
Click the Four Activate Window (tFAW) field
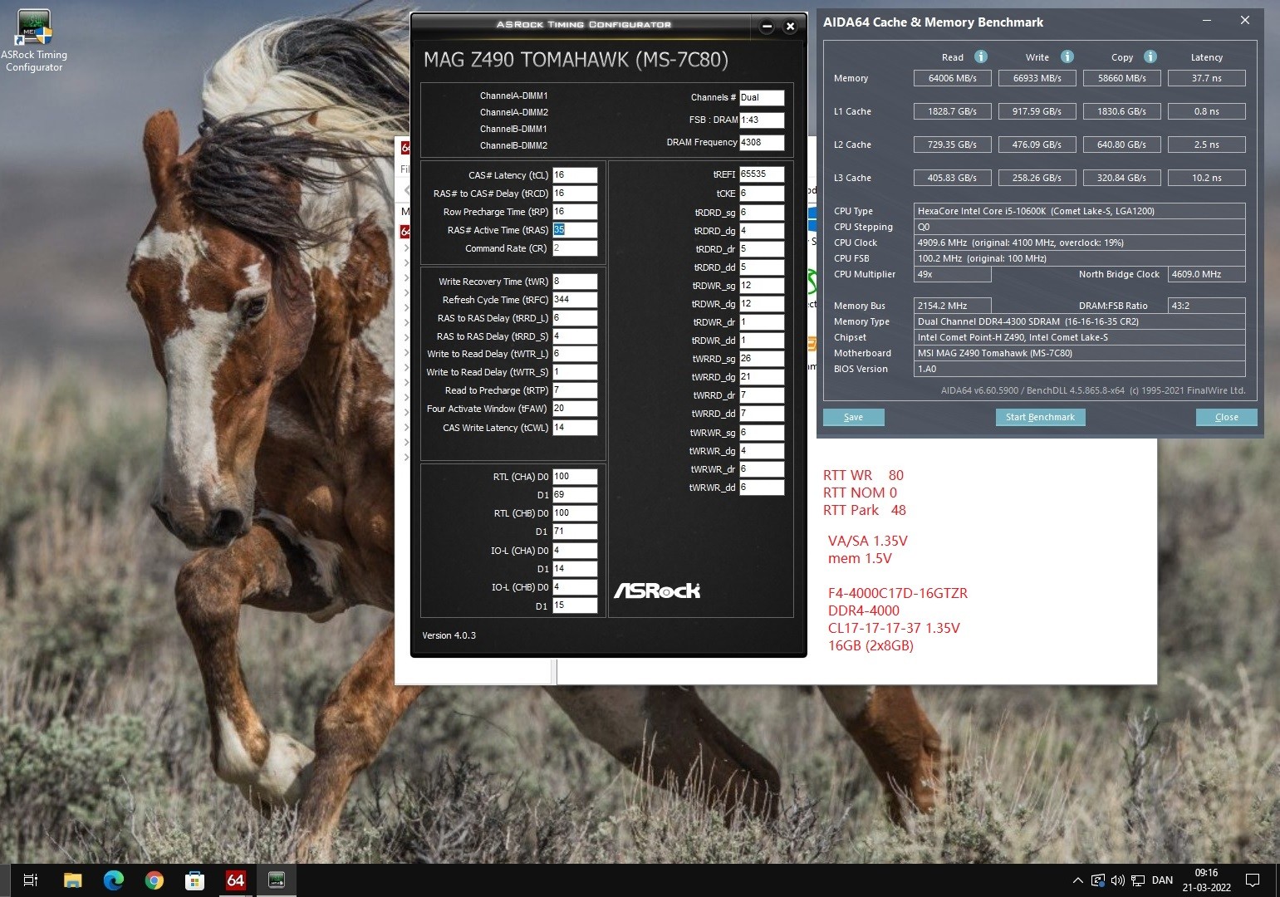point(575,409)
